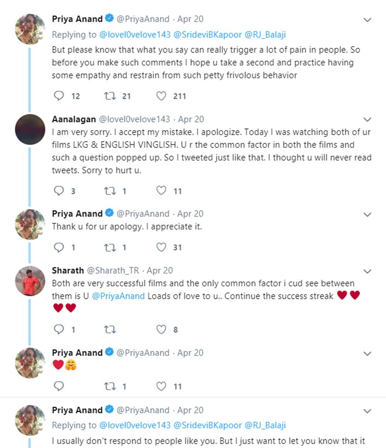
Task: Open the chevron menu on the first Priya Anand tweet
Action: click(x=368, y=20)
